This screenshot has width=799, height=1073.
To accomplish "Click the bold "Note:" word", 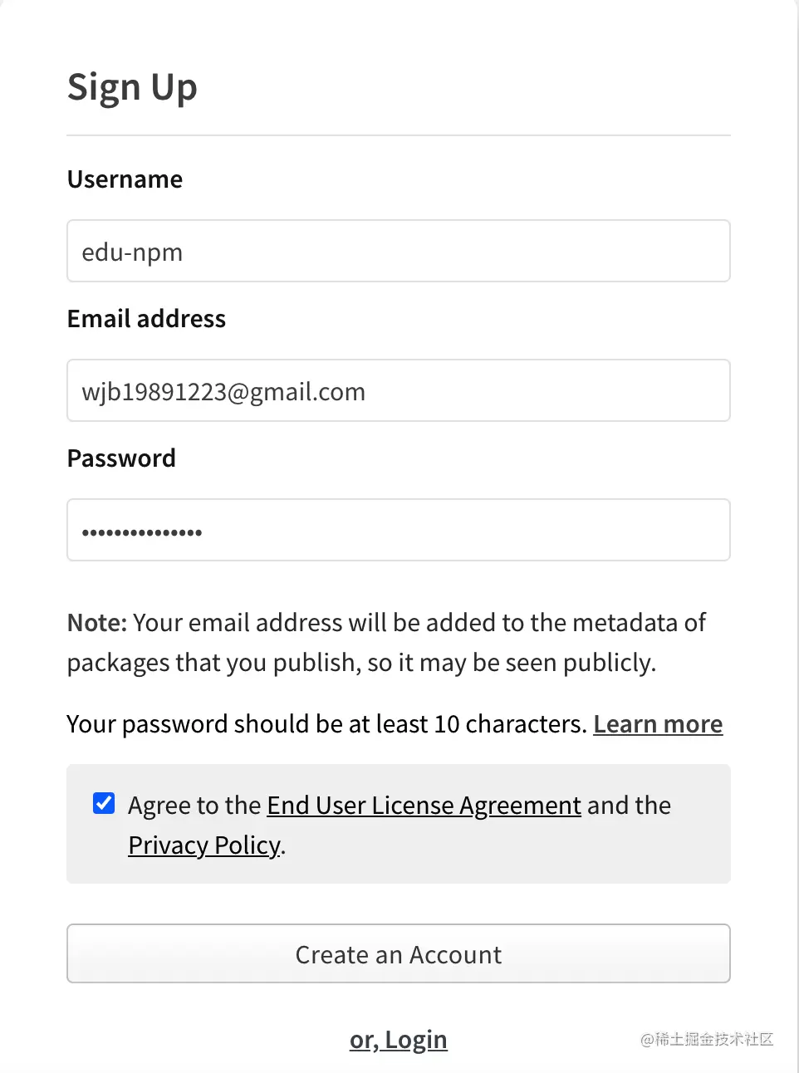I will coord(97,623).
